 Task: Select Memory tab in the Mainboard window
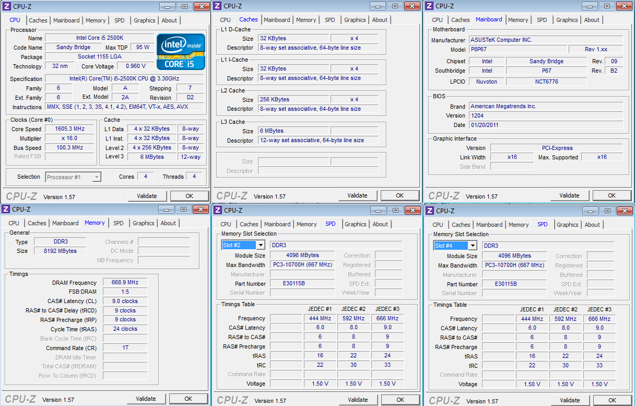518,20
